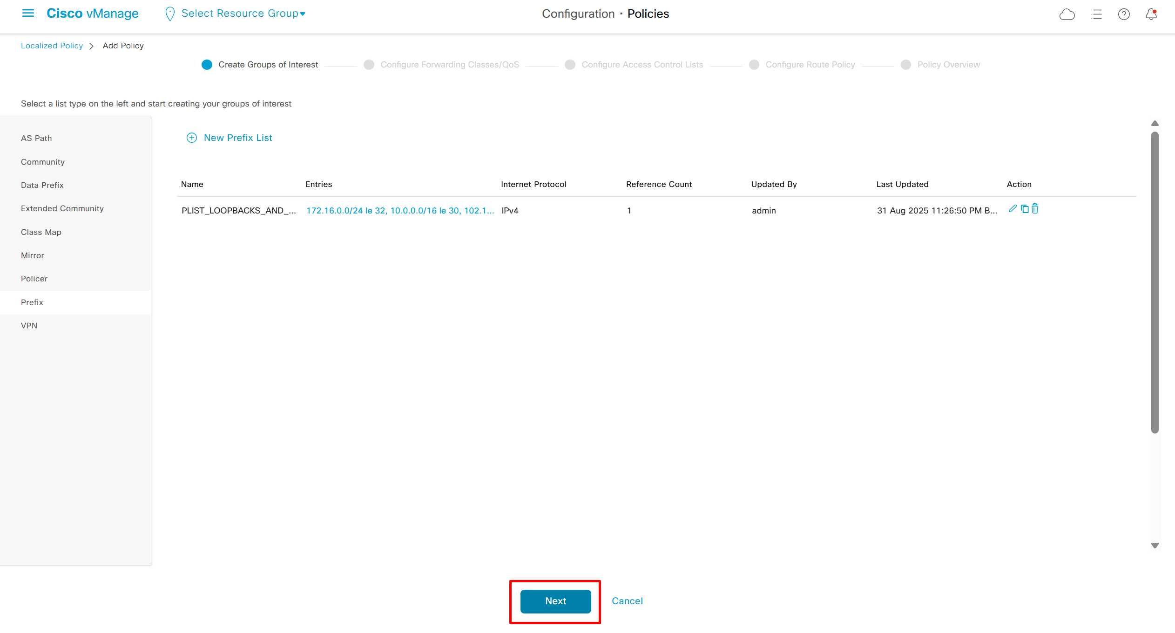Click the Next button
Screen dimensions: 1175x633
tap(555, 601)
